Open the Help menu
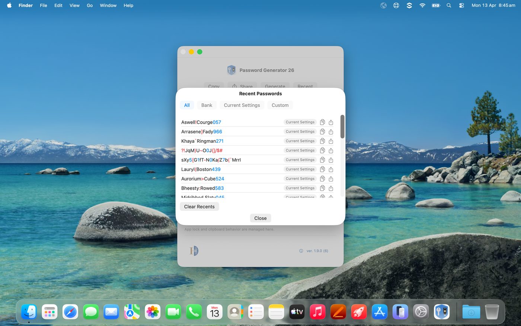This screenshot has width=521, height=326. [x=128, y=6]
